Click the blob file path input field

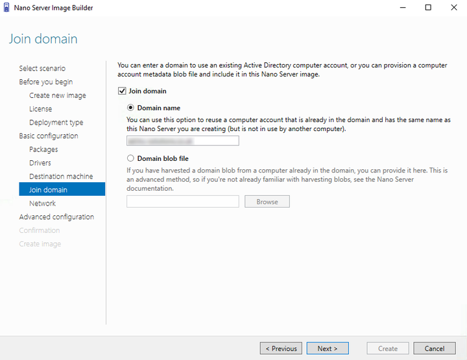[182, 202]
